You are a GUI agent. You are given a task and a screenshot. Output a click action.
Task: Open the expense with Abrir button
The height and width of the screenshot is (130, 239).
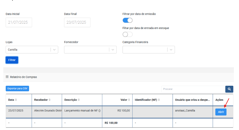click(221, 112)
